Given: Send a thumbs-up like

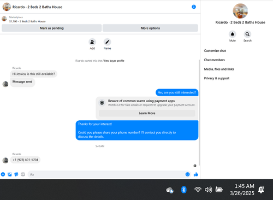Looking at the screenshot, I should click(196, 174).
